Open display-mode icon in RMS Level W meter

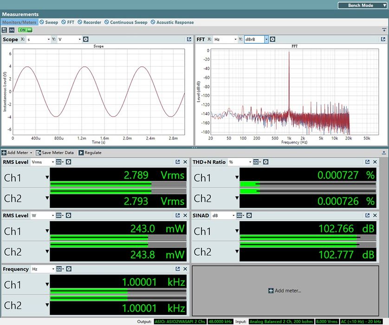click(x=59, y=215)
